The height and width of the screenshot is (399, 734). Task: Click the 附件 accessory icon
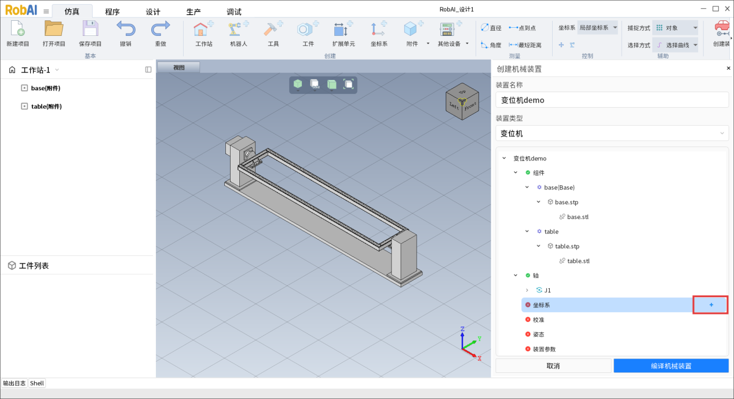(x=412, y=30)
